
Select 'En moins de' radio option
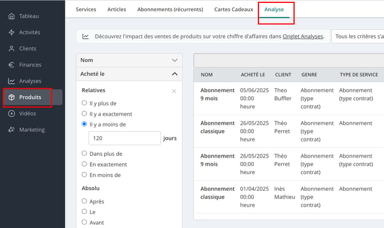(84, 174)
